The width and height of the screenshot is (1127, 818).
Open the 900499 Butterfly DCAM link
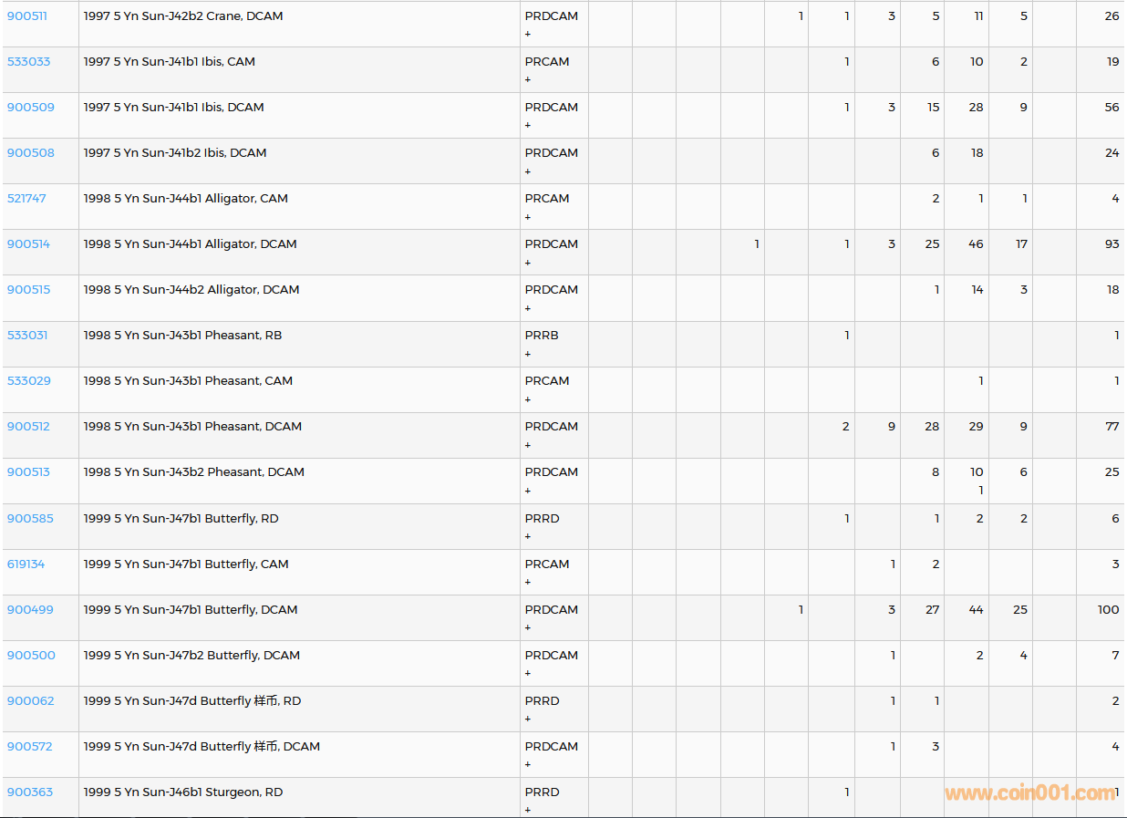pyautogui.click(x=30, y=610)
